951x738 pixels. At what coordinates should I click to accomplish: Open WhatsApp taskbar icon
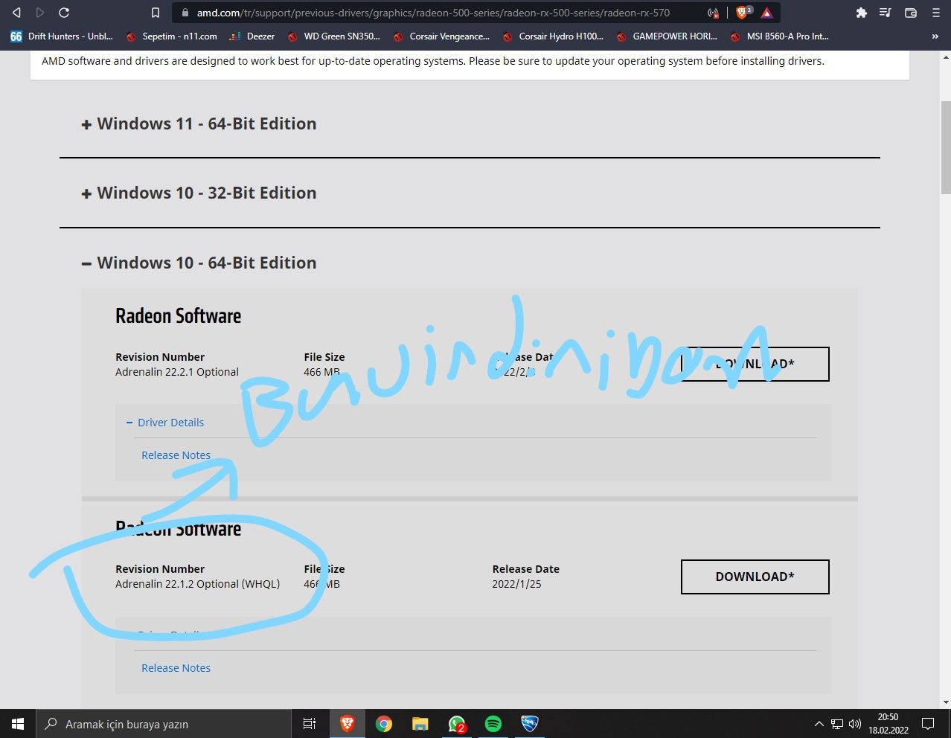coord(456,724)
